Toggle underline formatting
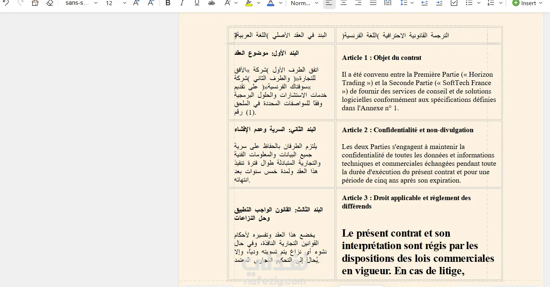This screenshot has height=287, width=550. (197, 3)
